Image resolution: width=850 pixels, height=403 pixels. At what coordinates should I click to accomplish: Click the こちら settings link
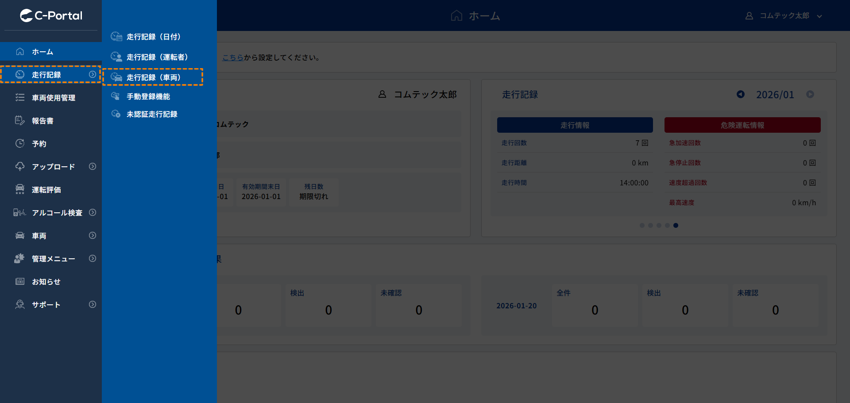click(232, 58)
